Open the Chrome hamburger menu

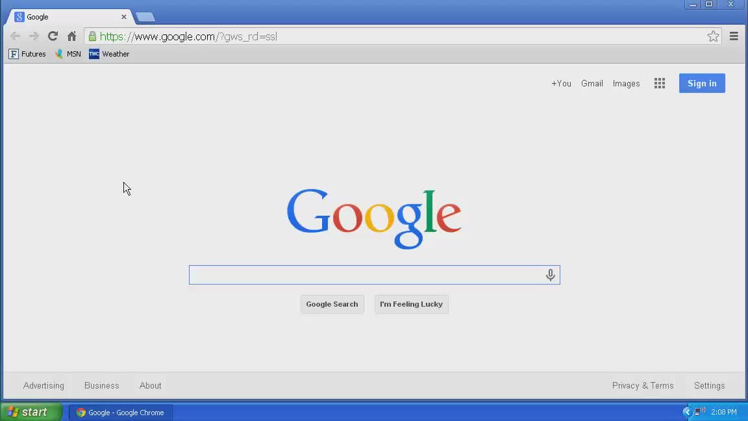pyautogui.click(x=734, y=36)
